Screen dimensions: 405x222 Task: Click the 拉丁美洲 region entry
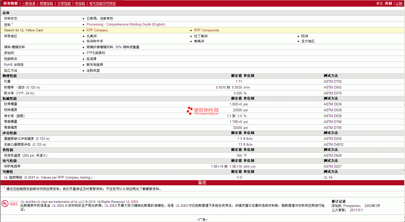coord(201,36)
